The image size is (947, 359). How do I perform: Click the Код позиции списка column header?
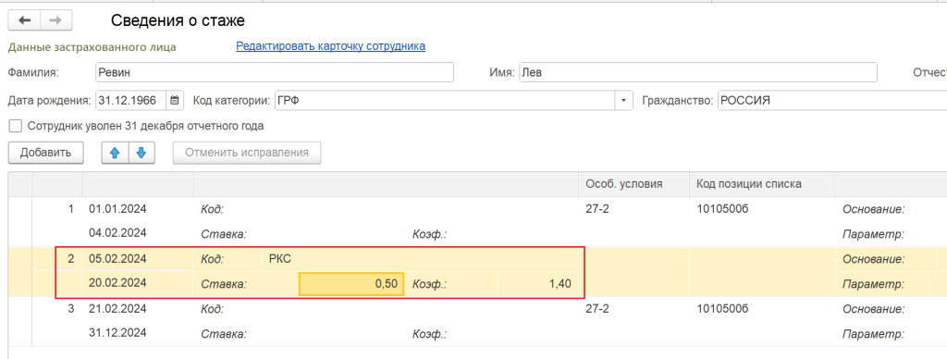(x=749, y=184)
